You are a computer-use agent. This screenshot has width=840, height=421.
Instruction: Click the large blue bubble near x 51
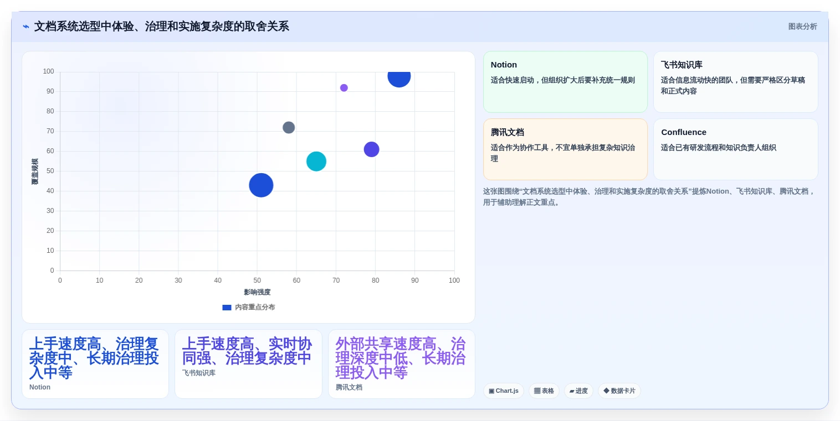[x=261, y=185]
